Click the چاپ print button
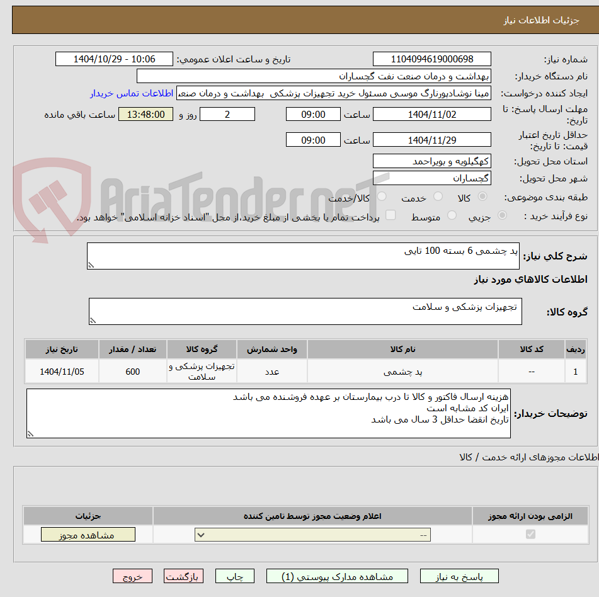599x597 pixels. coord(234,576)
